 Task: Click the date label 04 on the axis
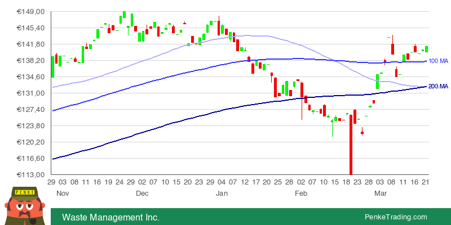(222, 182)
